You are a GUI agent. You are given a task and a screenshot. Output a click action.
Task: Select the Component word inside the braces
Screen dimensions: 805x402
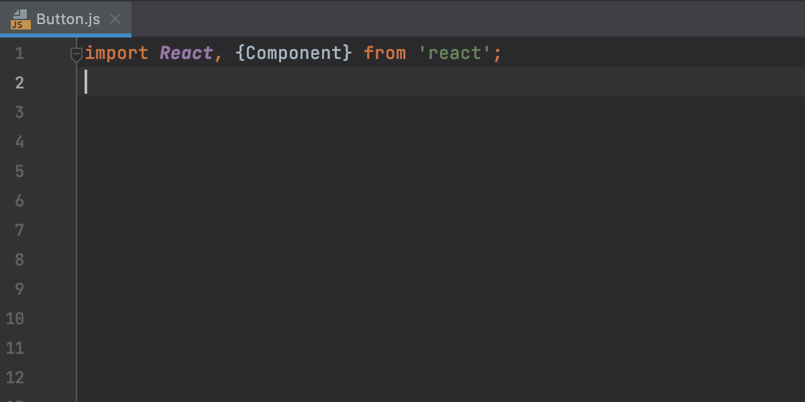pos(295,52)
